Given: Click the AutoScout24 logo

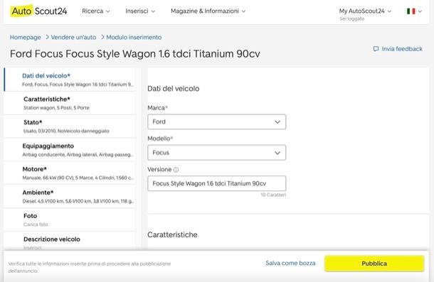Looking at the screenshot, I should (39, 11).
